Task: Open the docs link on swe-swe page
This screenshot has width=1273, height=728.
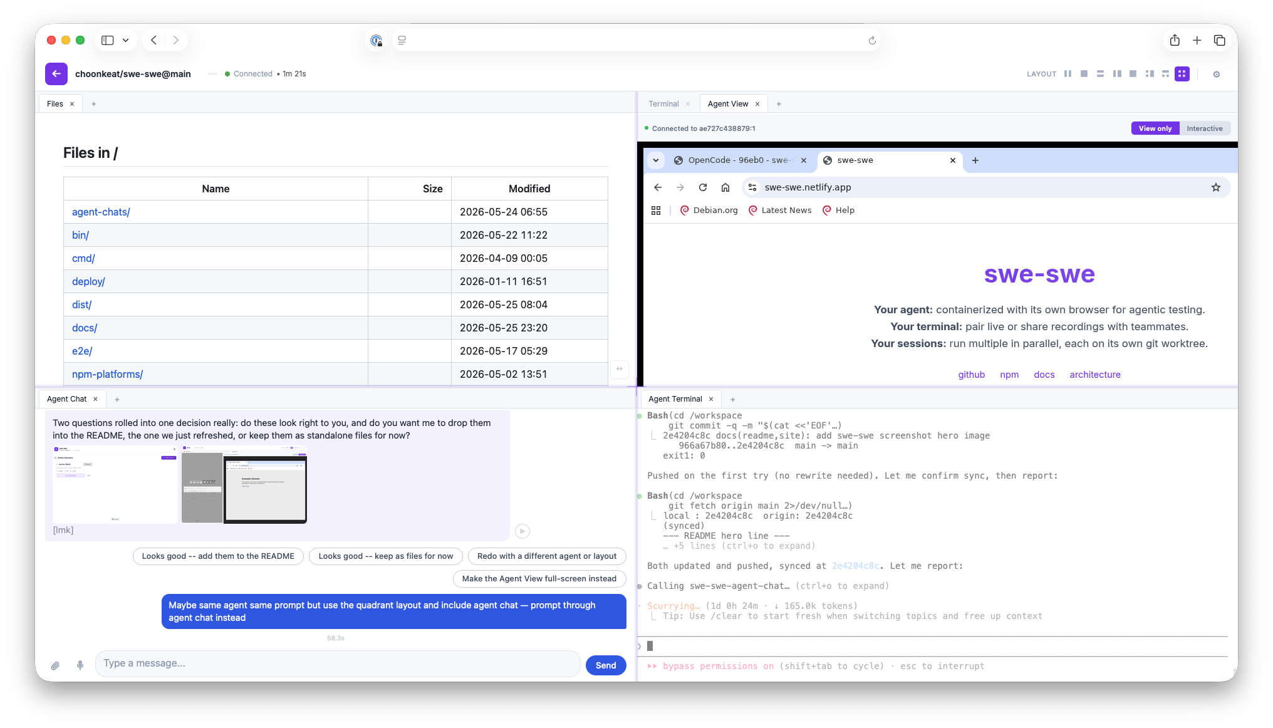Action: point(1044,375)
